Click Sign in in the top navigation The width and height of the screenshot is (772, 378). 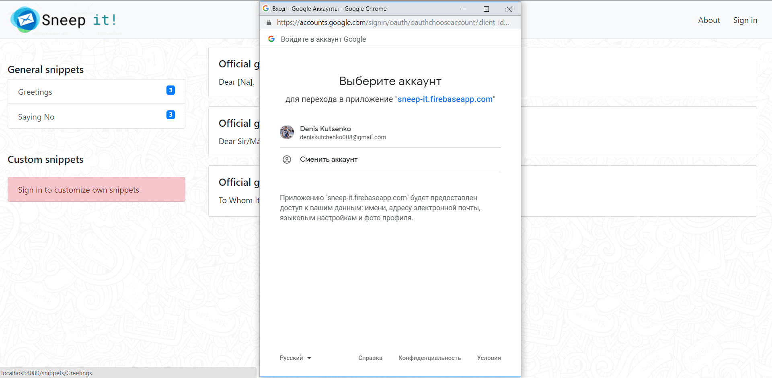(x=745, y=20)
